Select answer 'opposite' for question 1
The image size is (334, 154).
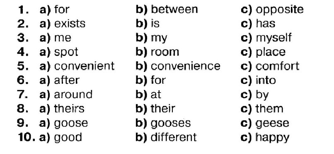[280, 10]
